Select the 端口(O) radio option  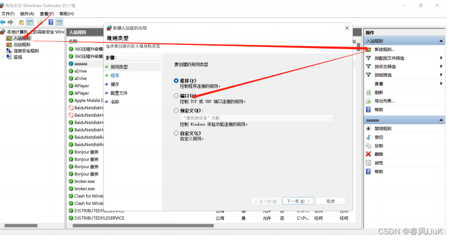click(176, 96)
